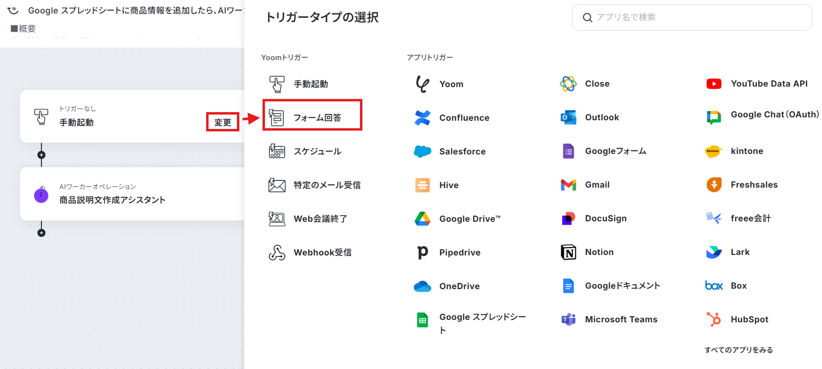Viewport: 822px width, 369px height.
Task: Click the Googleドキュメント label
Action: tap(623, 286)
